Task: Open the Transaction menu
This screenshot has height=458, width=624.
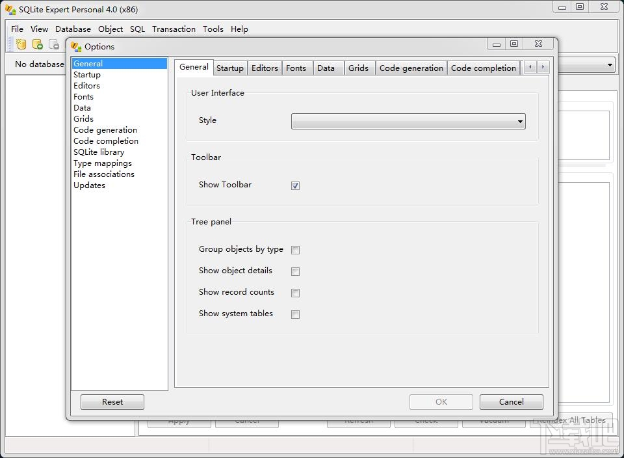Action: click(174, 29)
